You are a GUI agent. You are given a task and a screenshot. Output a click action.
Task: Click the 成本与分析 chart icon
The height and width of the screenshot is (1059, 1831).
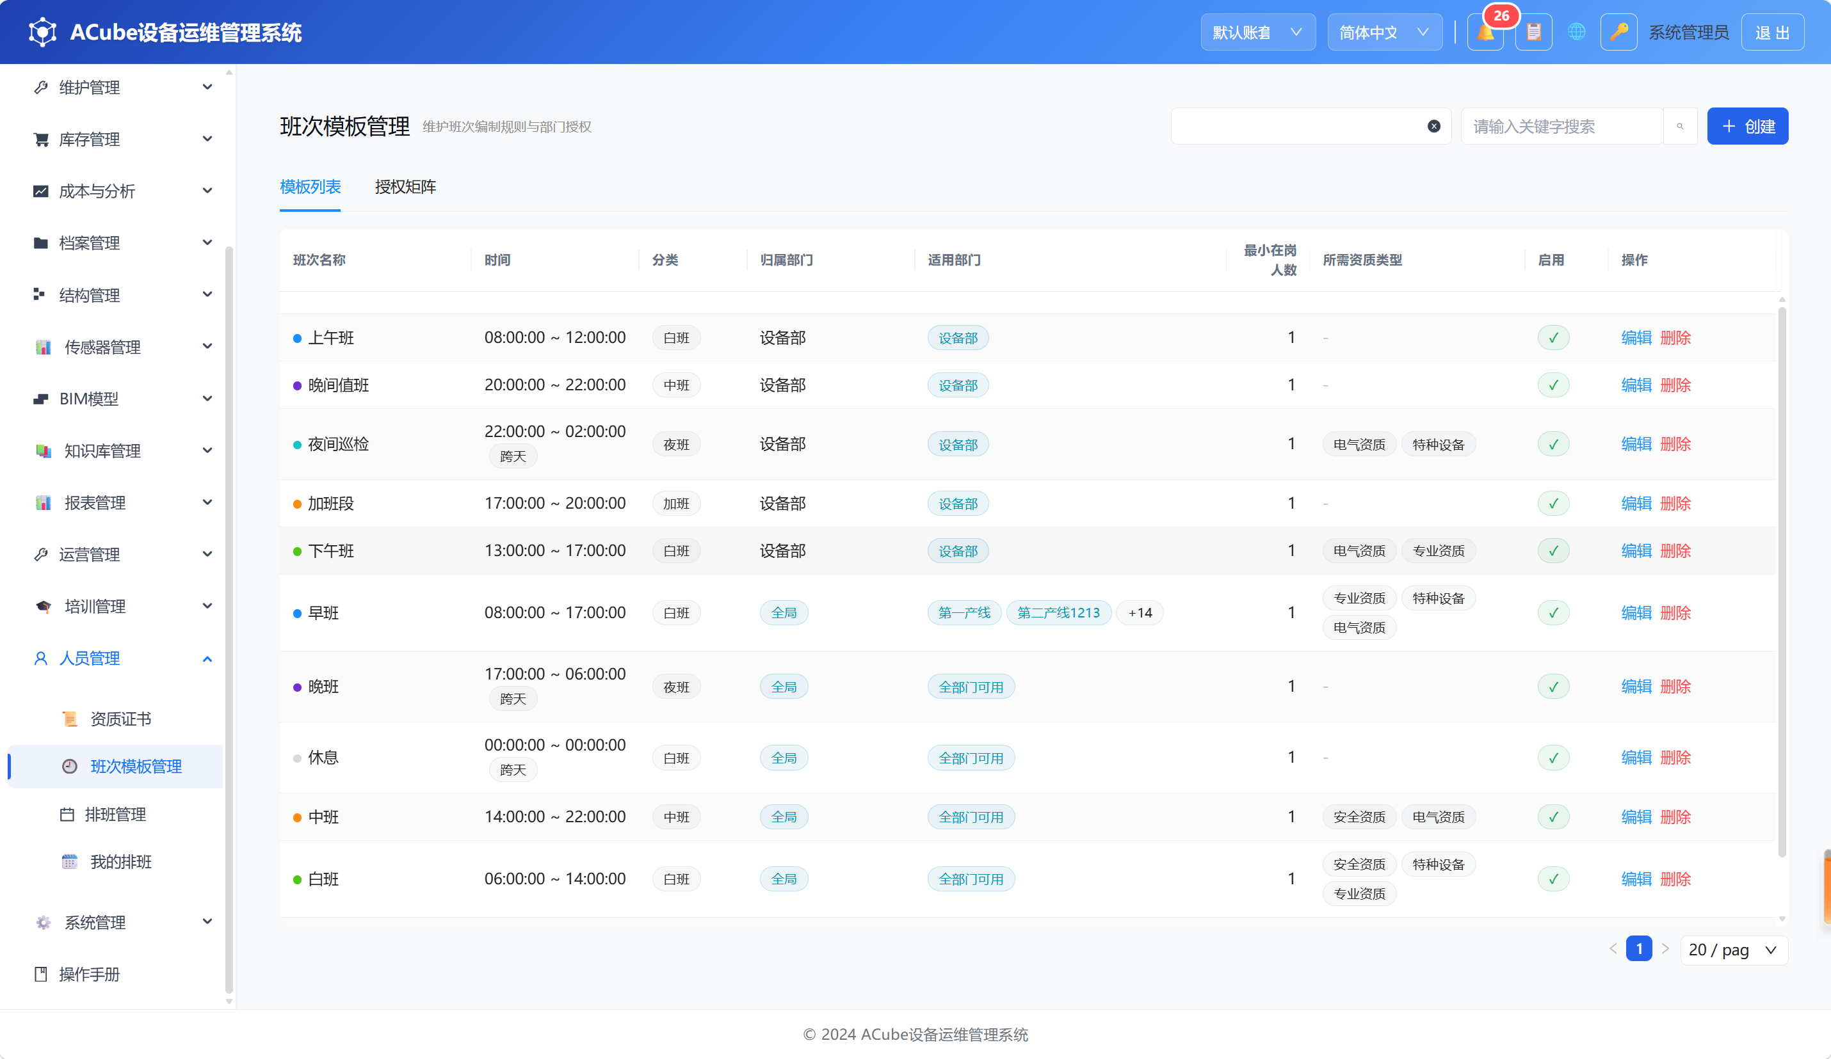click(41, 191)
